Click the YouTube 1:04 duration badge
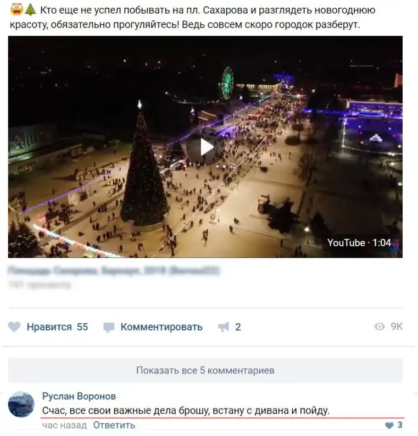 point(359,243)
